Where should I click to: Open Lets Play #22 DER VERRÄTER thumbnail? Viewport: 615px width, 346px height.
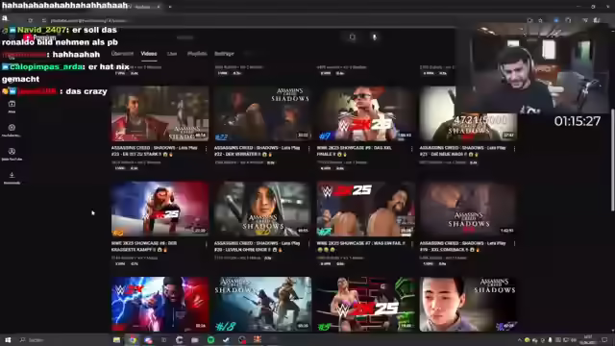point(262,113)
